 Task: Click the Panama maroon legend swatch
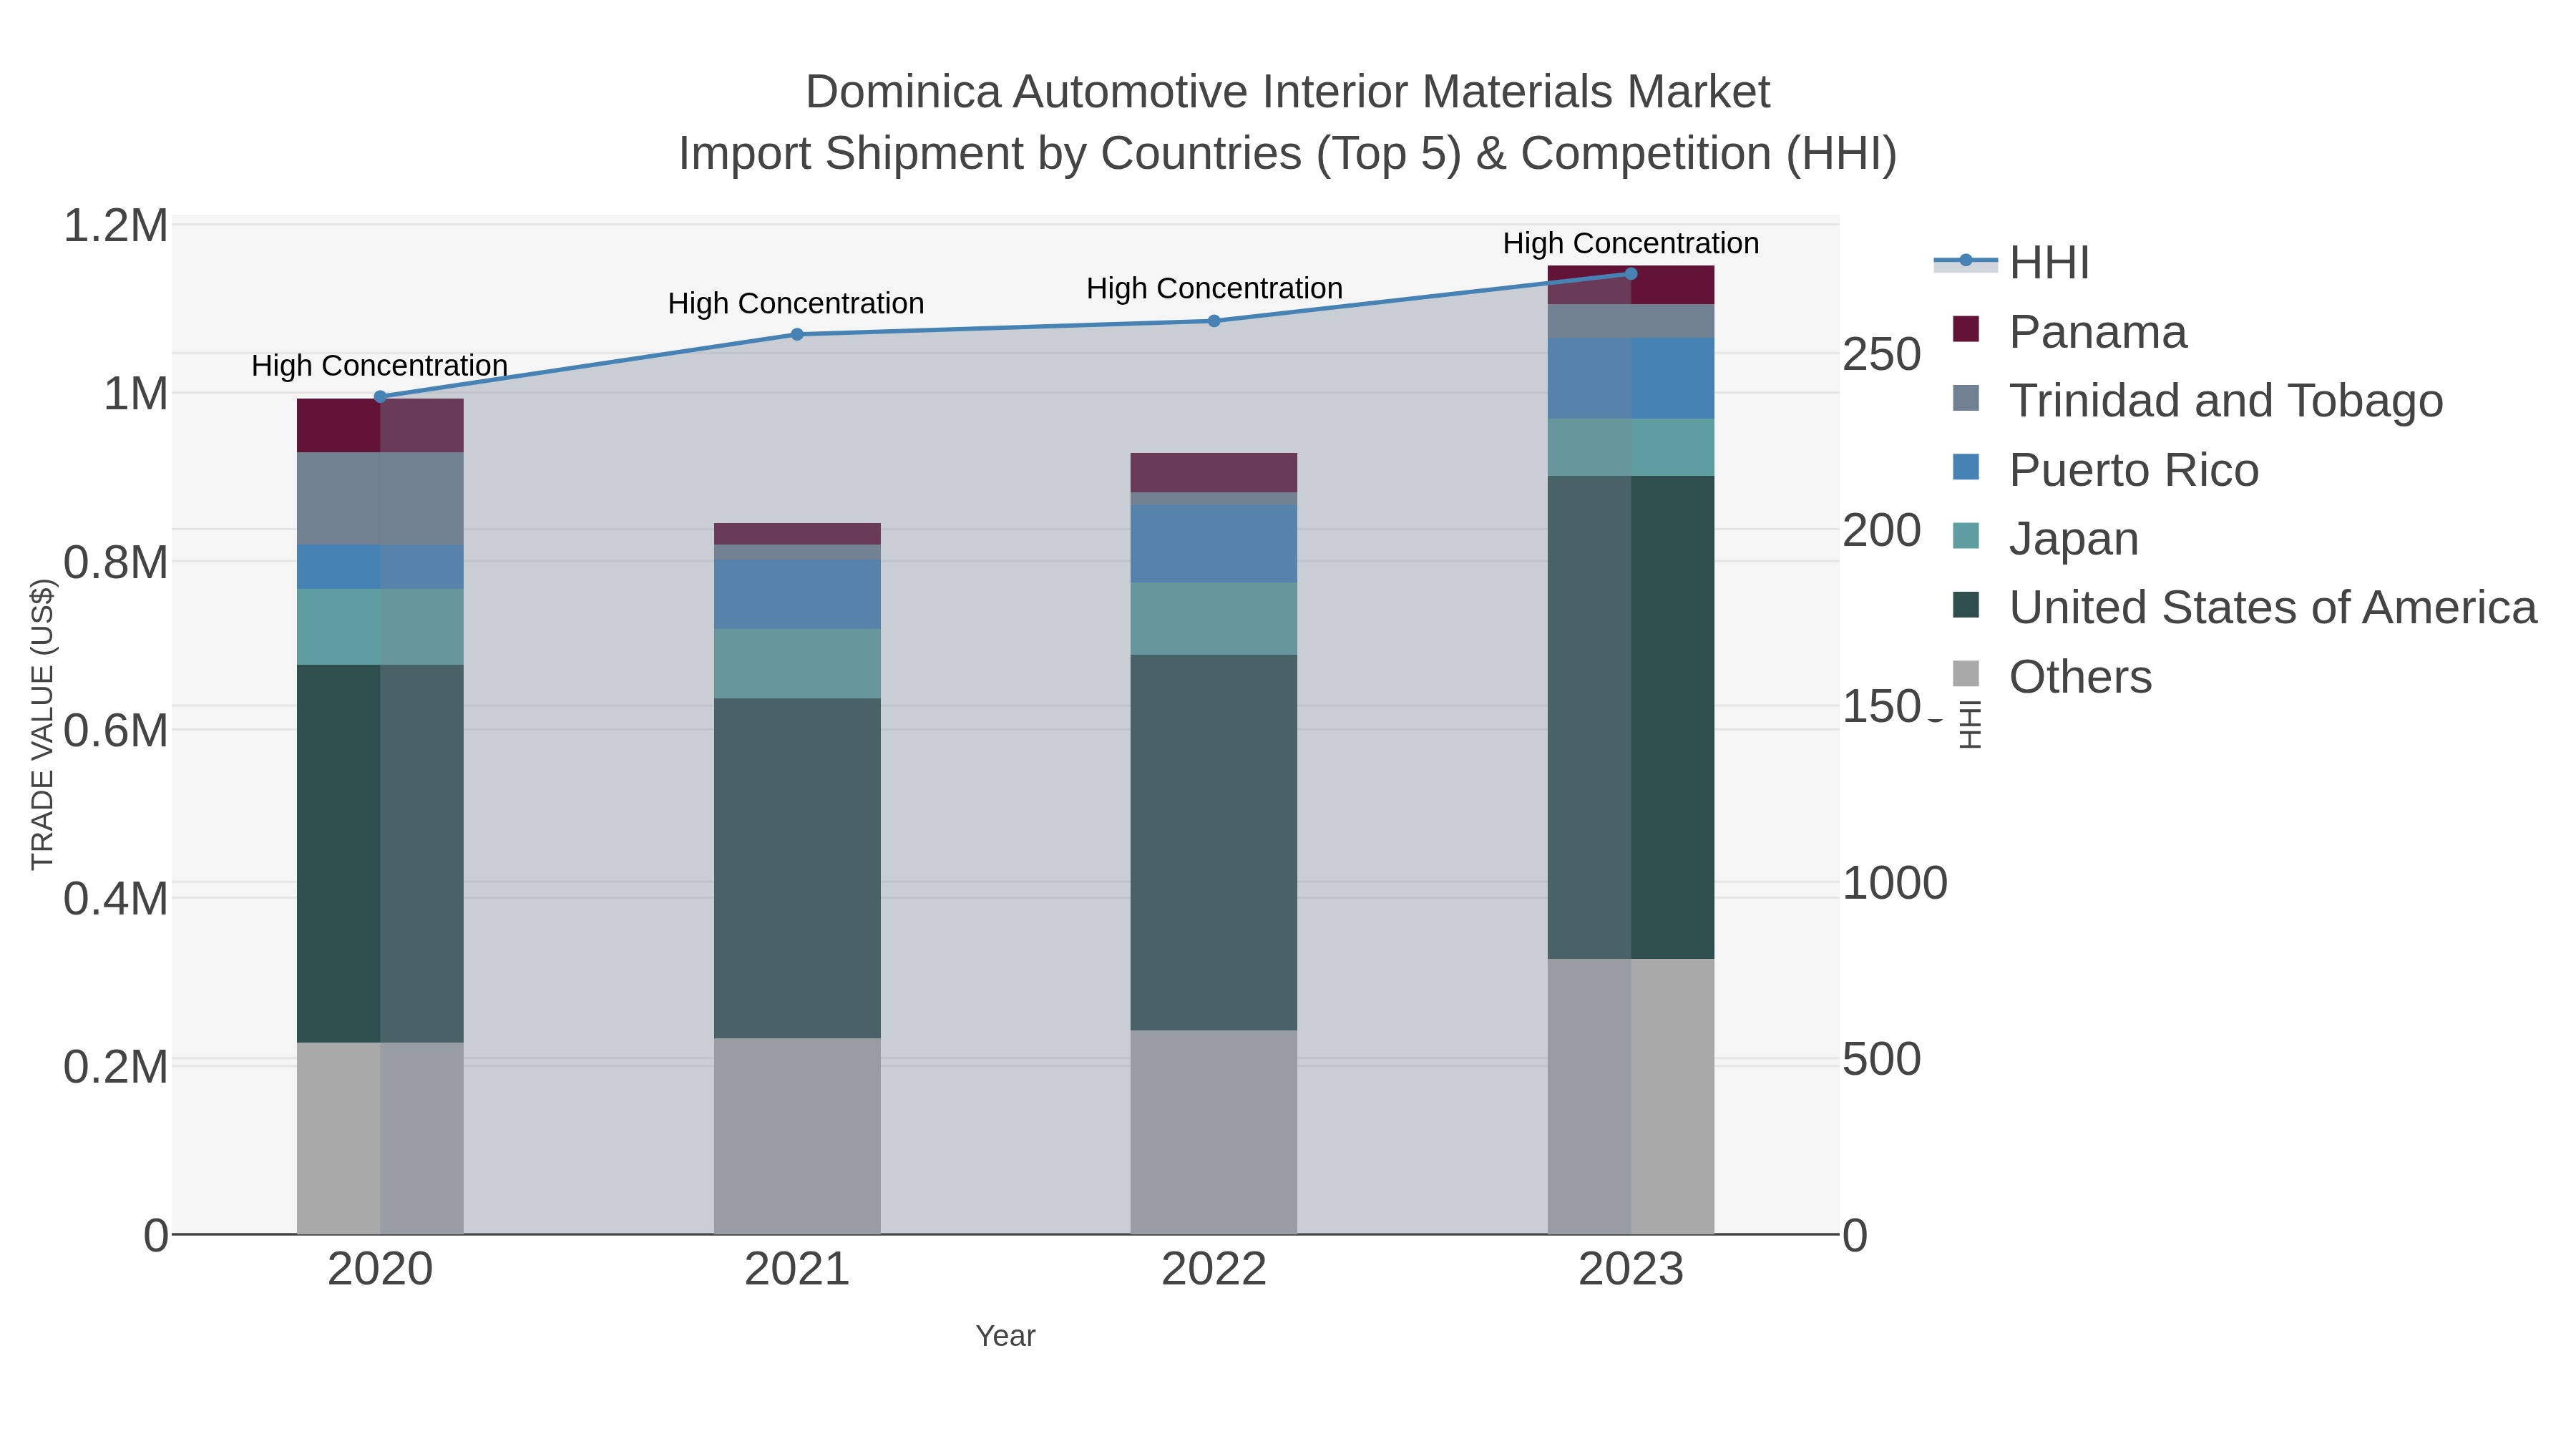pyautogui.click(x=1966, y=329)
